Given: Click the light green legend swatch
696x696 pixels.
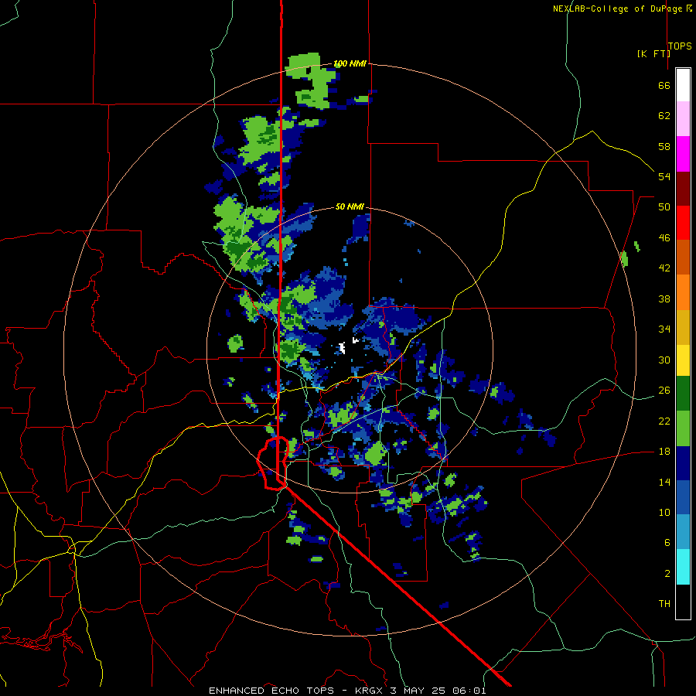Looking at the screenshot, I should click(x=683, y=428).
